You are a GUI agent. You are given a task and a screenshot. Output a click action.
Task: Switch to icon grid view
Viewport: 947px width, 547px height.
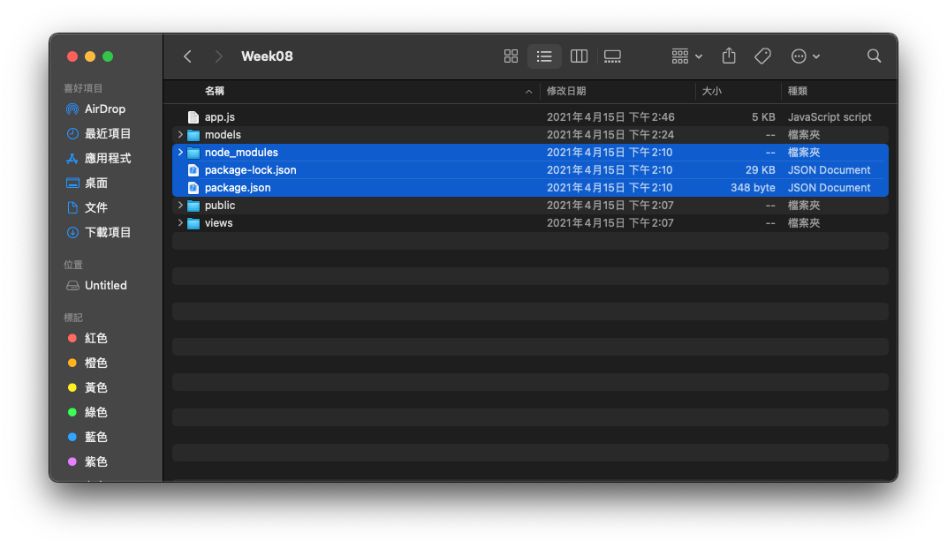(511, 56)
